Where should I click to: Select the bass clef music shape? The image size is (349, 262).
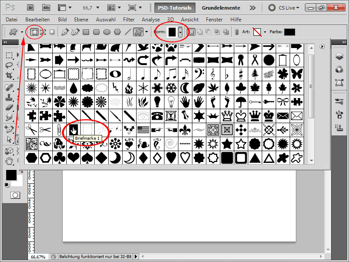[x=199, y=74]
